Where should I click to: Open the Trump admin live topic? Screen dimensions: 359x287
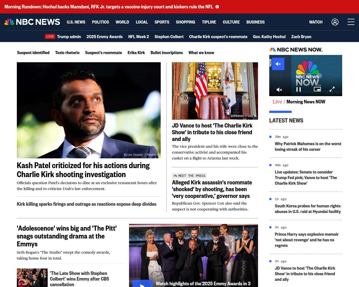point(69,36)
